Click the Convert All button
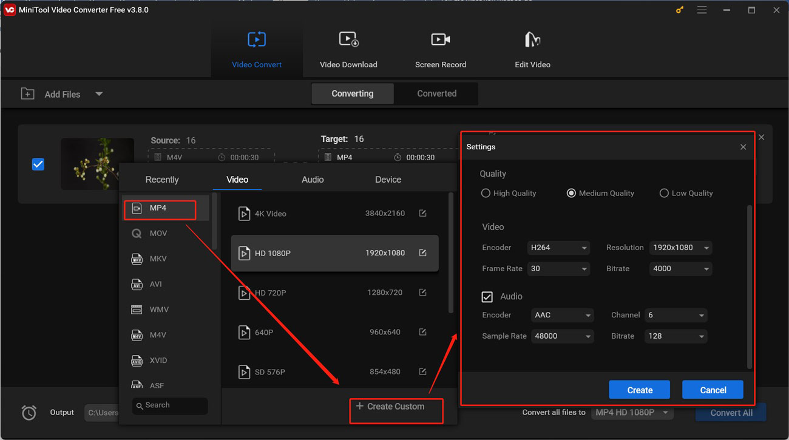This screenshot has width=789, height=440. click(731, 413)
